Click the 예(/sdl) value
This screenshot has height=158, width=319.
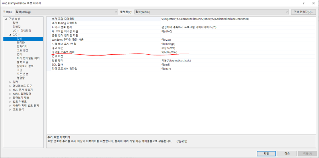tap(166, 65)
